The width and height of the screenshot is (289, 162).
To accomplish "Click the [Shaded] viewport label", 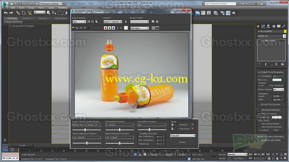I will coord(30,26).
